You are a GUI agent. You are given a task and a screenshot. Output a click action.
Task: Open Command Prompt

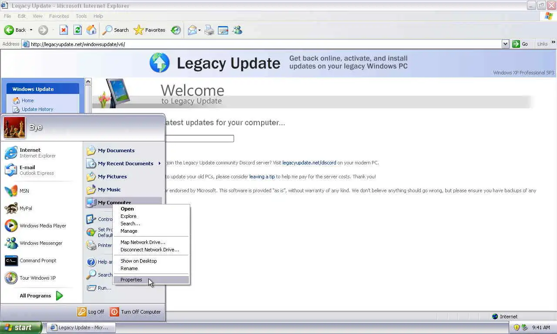tap(42, 261)
